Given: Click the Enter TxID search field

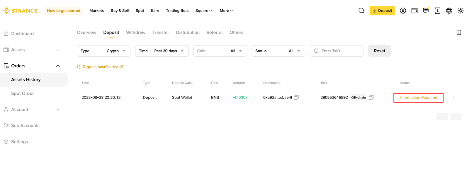Looking at the screenshot, I should [340, 51].
